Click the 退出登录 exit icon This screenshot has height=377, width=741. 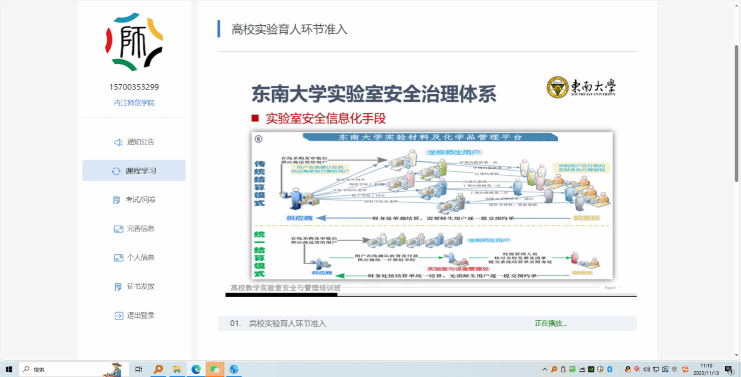click(x=118, y=316)
